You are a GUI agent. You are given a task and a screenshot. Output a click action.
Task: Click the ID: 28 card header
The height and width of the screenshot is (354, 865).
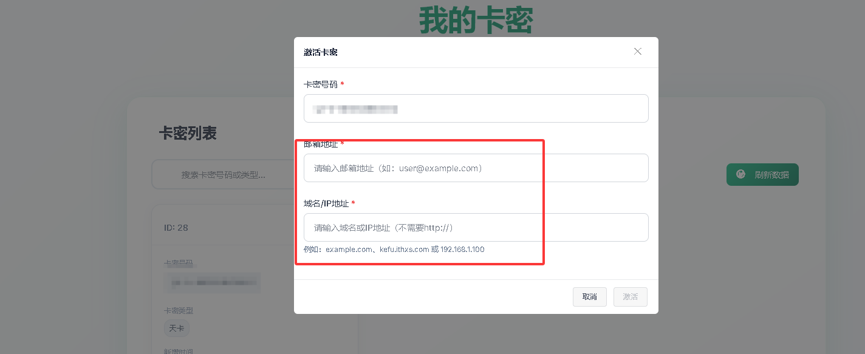pos(176,227)
